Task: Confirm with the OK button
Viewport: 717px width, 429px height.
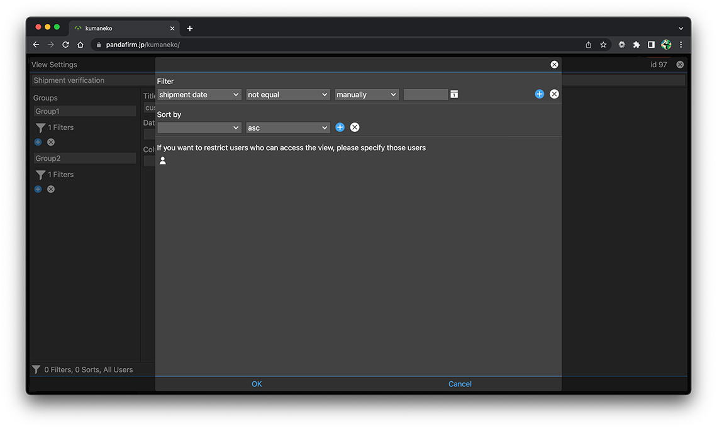Action: (257, 384)
